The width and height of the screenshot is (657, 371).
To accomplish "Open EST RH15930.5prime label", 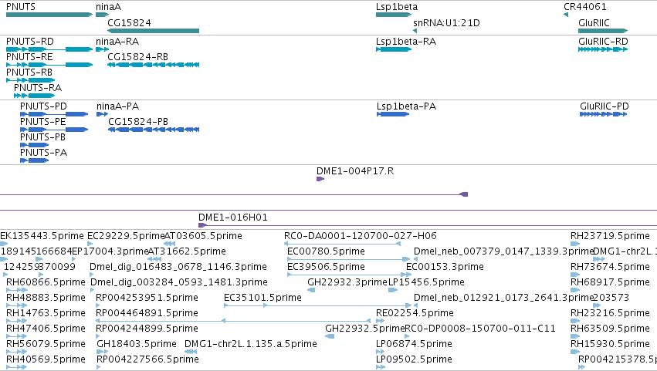I will (x=610, y=344).
